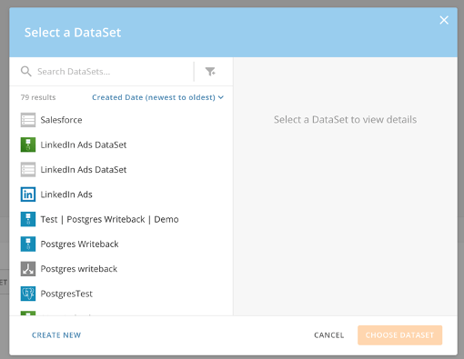Click the Cancel button
464x359 pixels.
[329, 335]
